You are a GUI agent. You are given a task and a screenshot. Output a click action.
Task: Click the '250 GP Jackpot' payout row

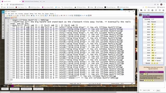tap(153, 58)
